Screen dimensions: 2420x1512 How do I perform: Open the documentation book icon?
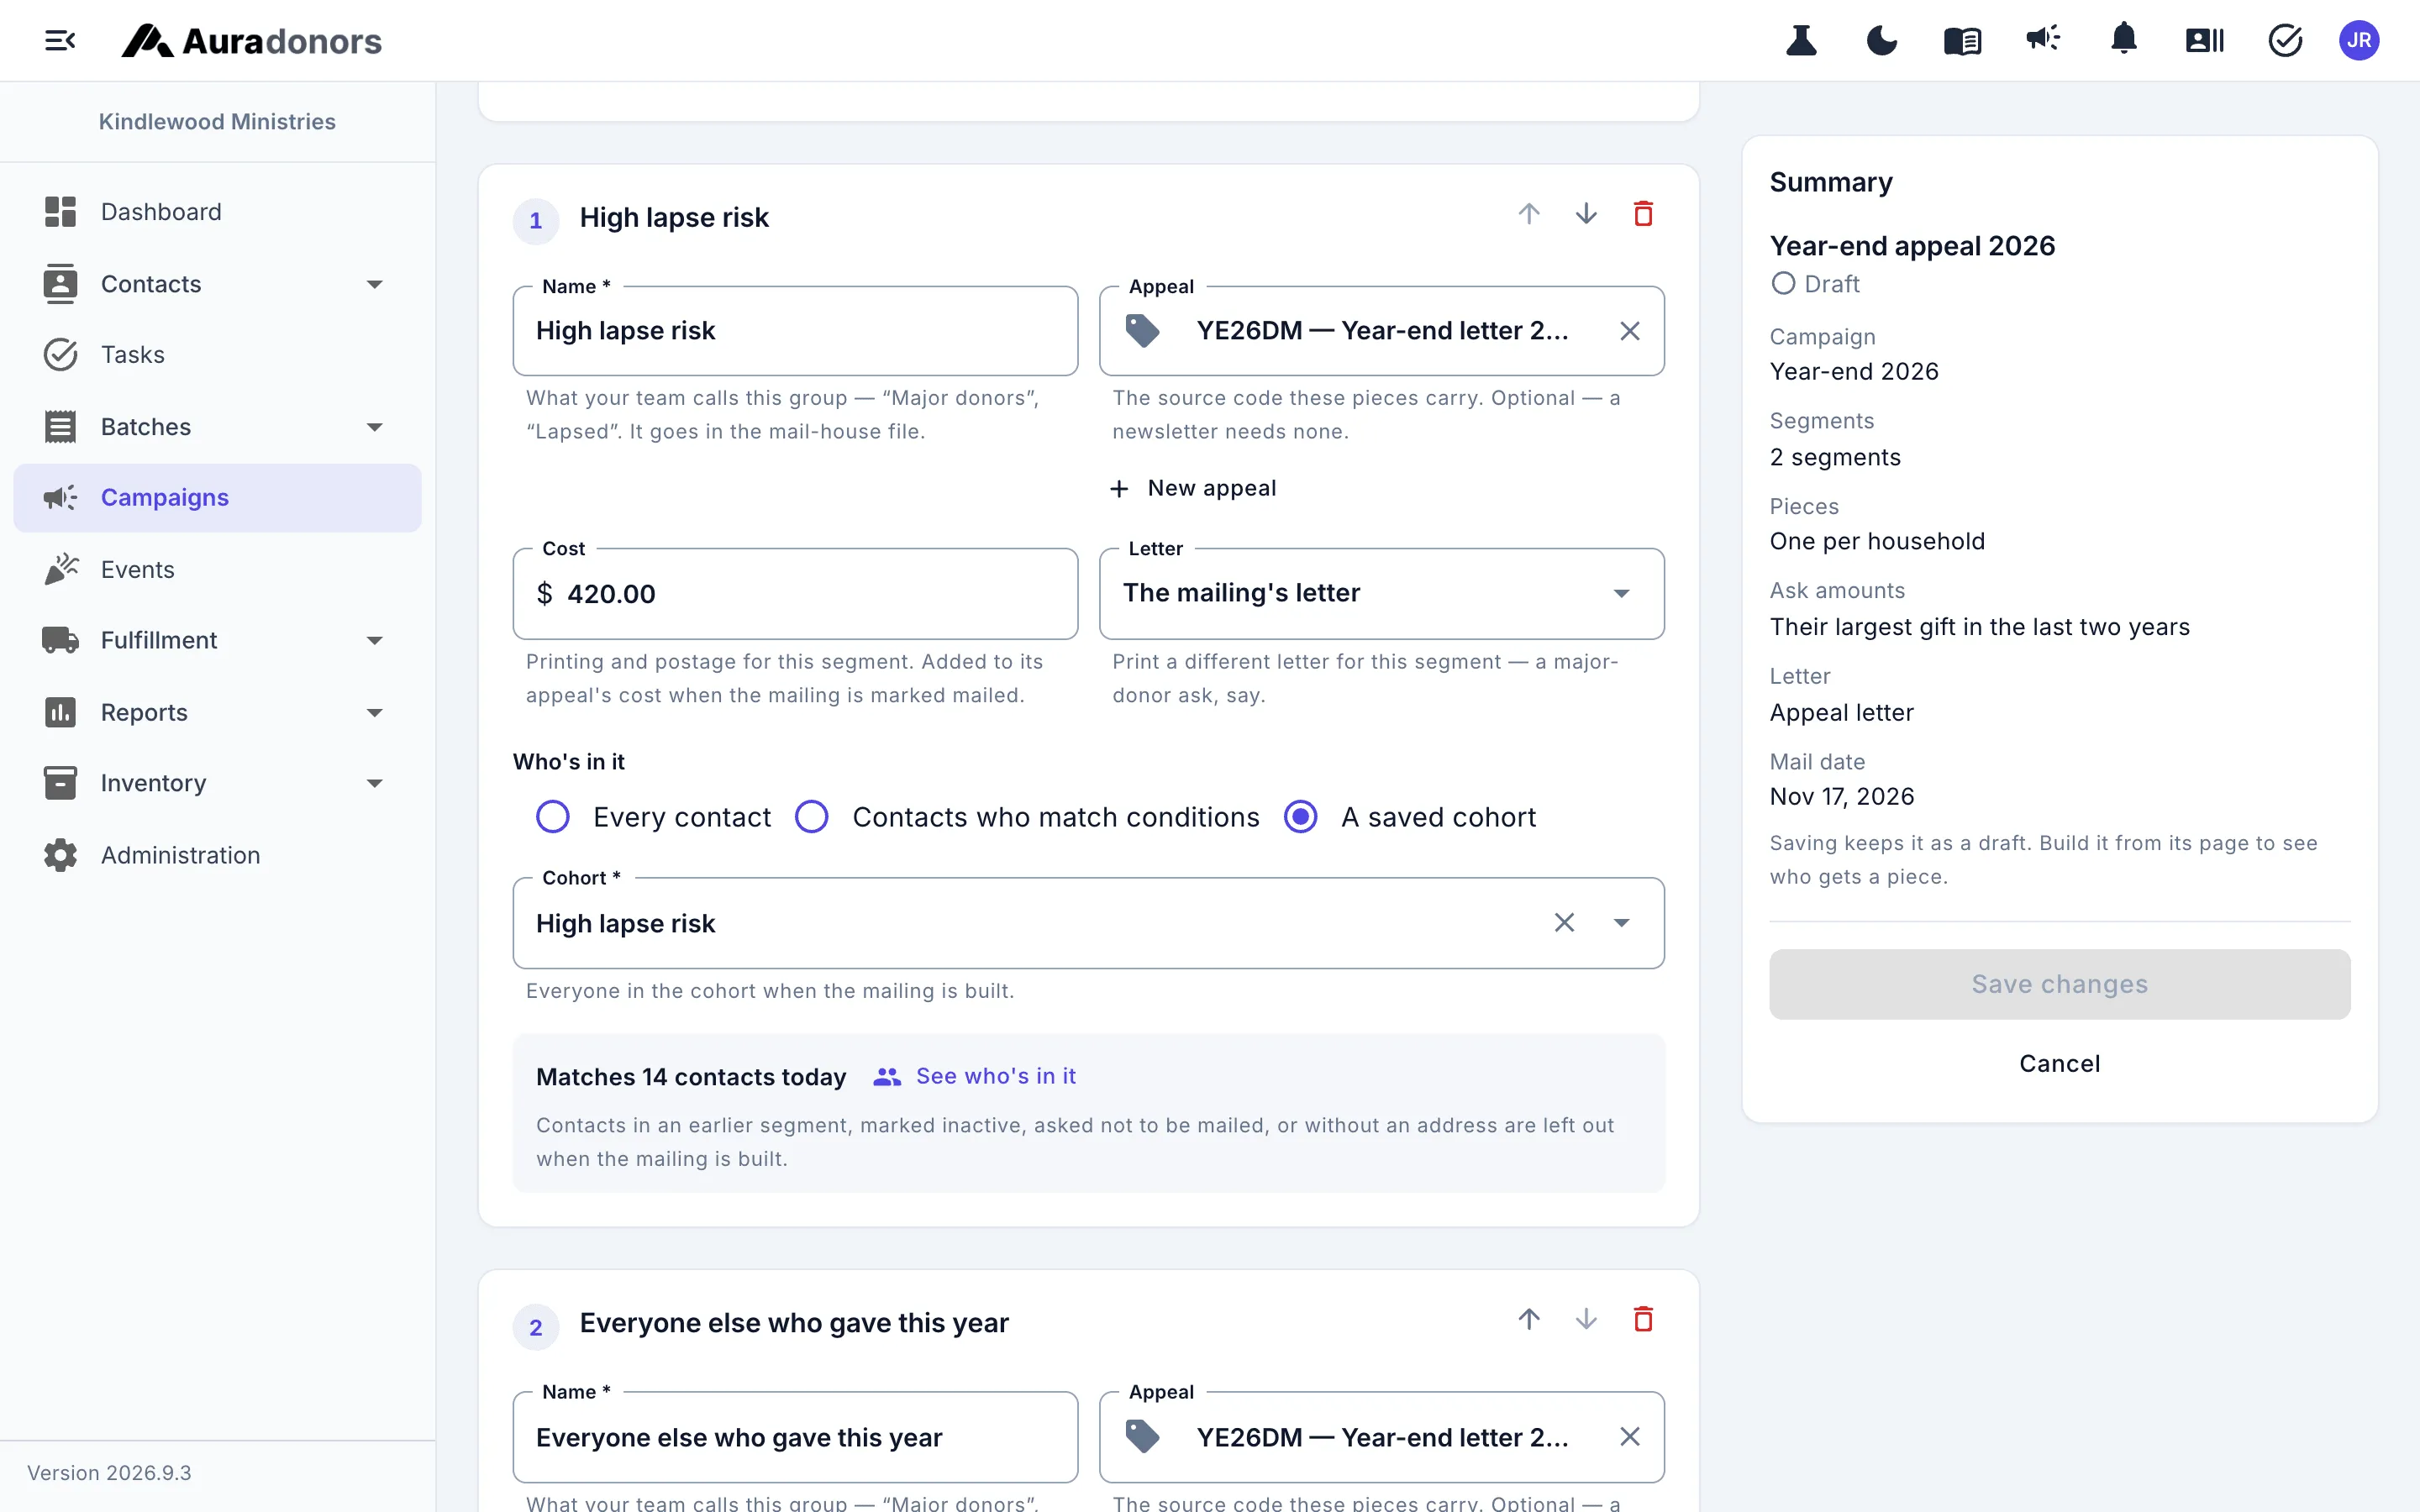[1962, 41]
